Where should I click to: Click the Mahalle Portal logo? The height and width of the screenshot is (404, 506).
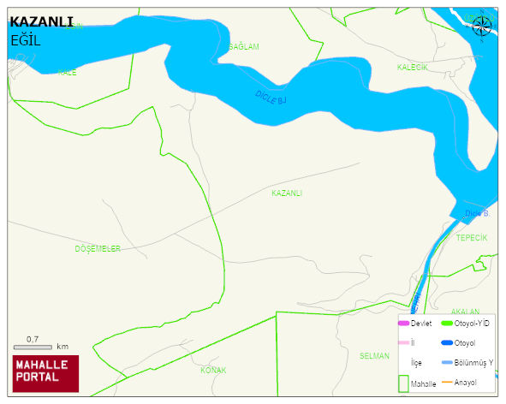(45, 374)
